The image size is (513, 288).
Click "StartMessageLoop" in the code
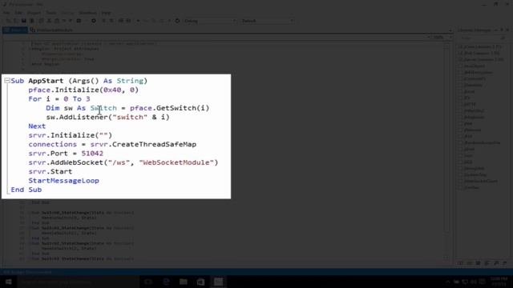[x=64, y=181]
